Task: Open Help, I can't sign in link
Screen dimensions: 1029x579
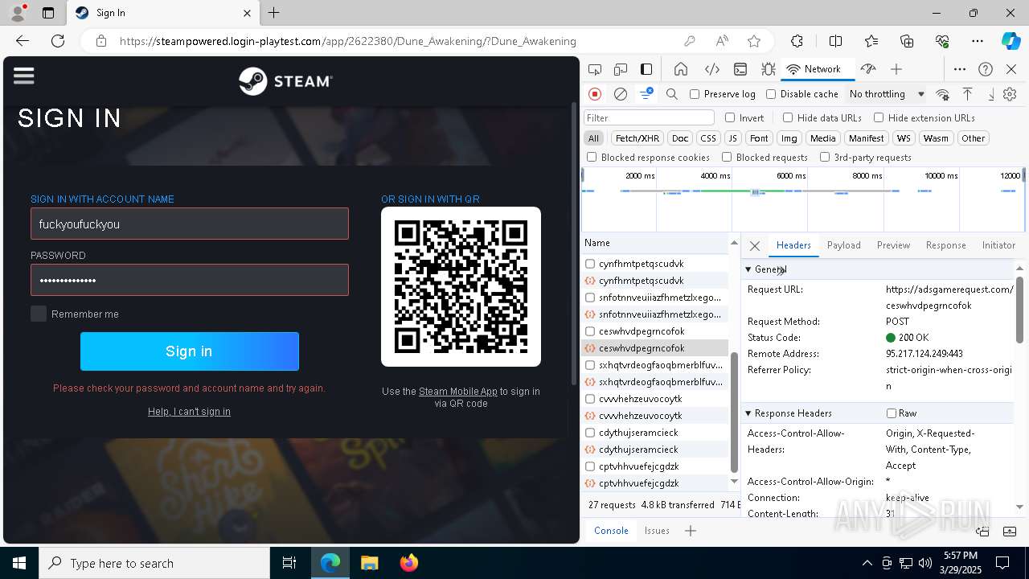Action: (x=189, y=412)
